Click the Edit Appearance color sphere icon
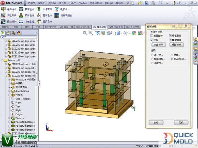198x148 pixels. [134, 33]
